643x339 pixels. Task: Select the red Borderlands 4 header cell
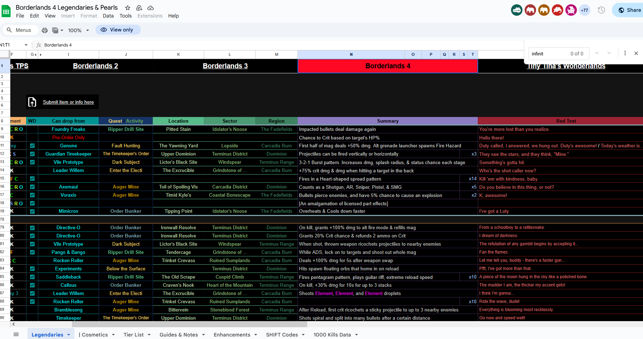[x=388, y=66]
